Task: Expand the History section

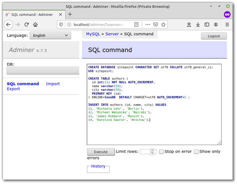Action: pos(98,166)
